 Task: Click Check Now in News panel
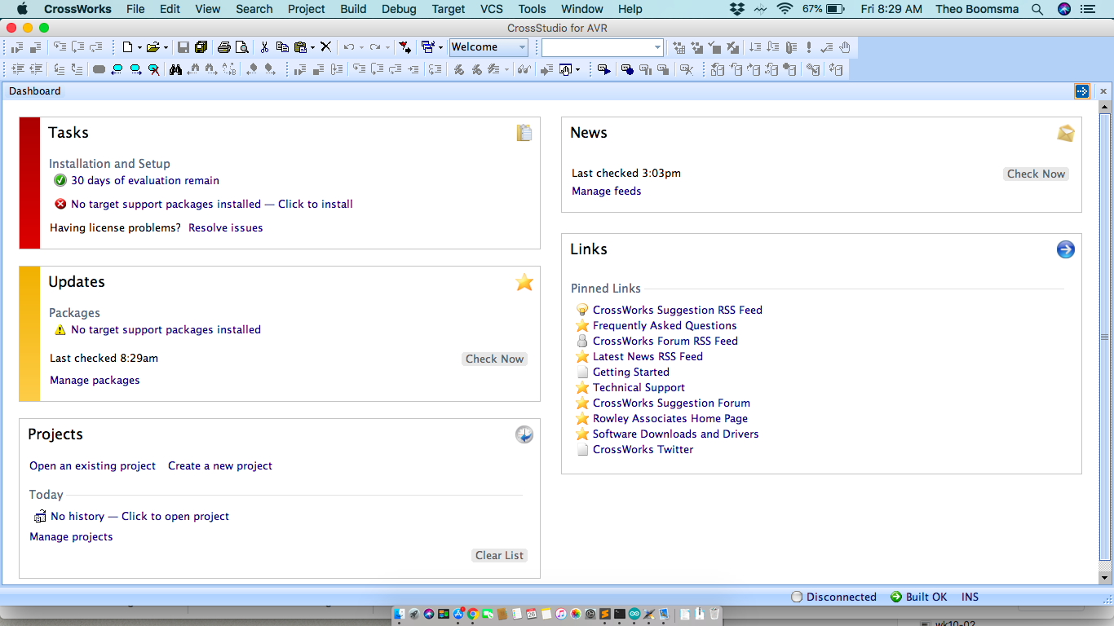1037,174
